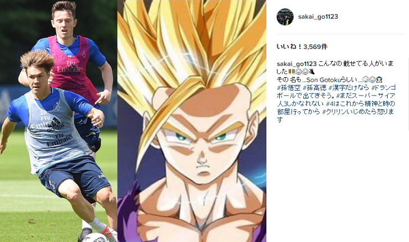Click the soccer training photo
The width and height of the screenshot is (409, 242).
pyautogui.click(x=58, y=121)
